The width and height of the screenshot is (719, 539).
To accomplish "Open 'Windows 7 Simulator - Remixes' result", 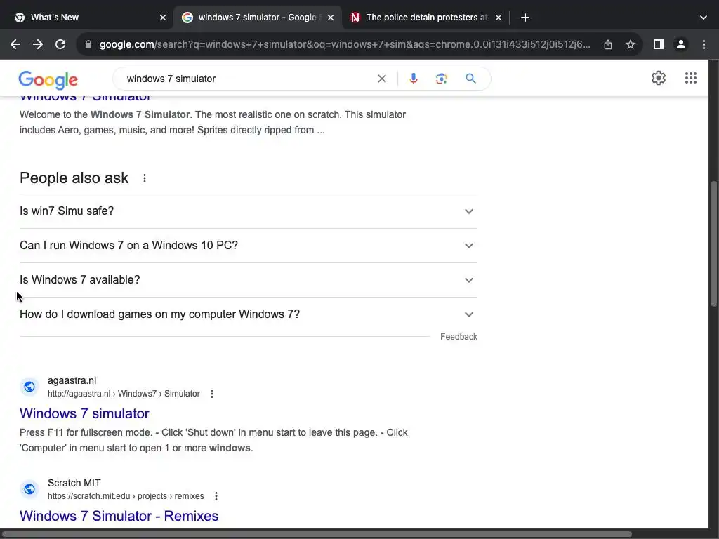I will [119, 516].
